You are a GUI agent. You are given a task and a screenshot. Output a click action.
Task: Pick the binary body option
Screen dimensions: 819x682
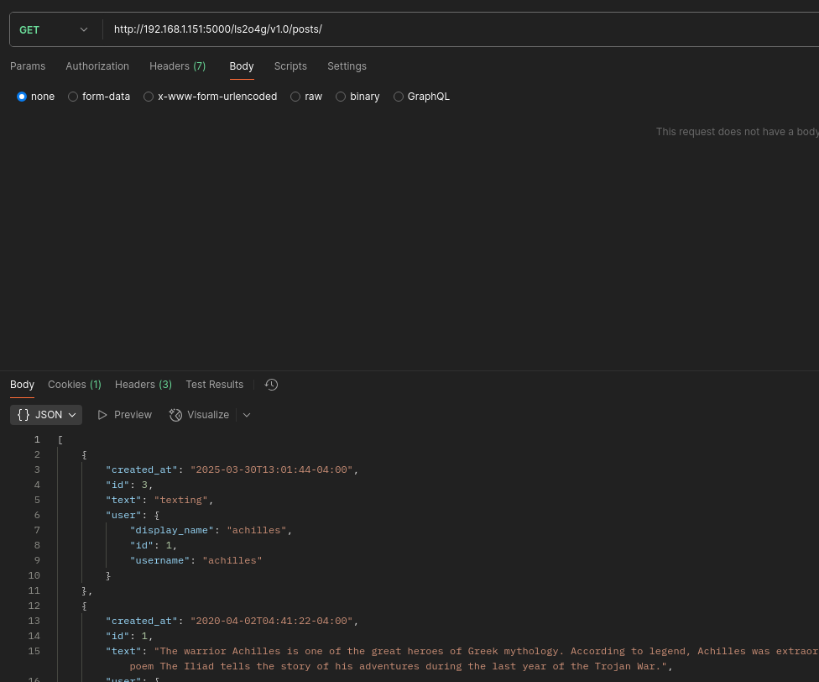tap(341, 97)
